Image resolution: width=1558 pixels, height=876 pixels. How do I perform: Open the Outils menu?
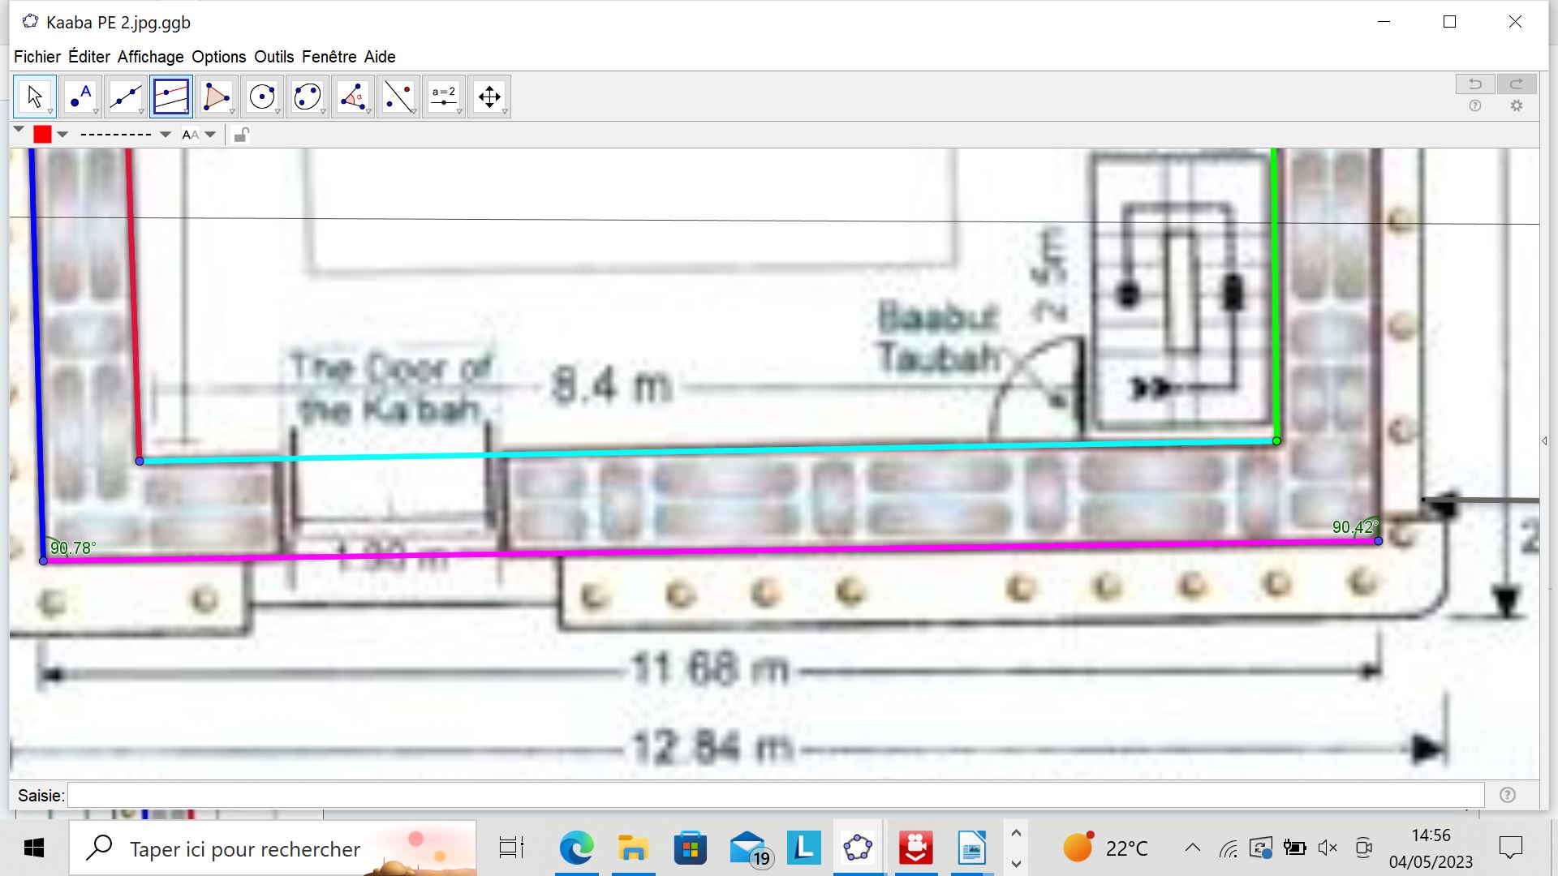tap(273, 57)
